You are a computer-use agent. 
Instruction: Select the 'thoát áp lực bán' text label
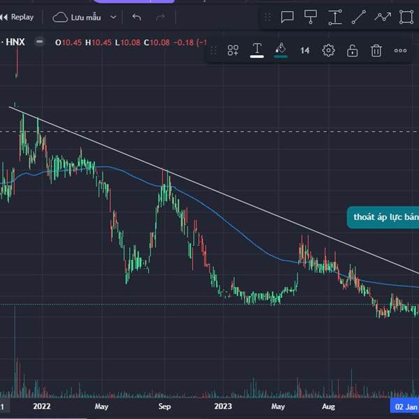[383, 217]
